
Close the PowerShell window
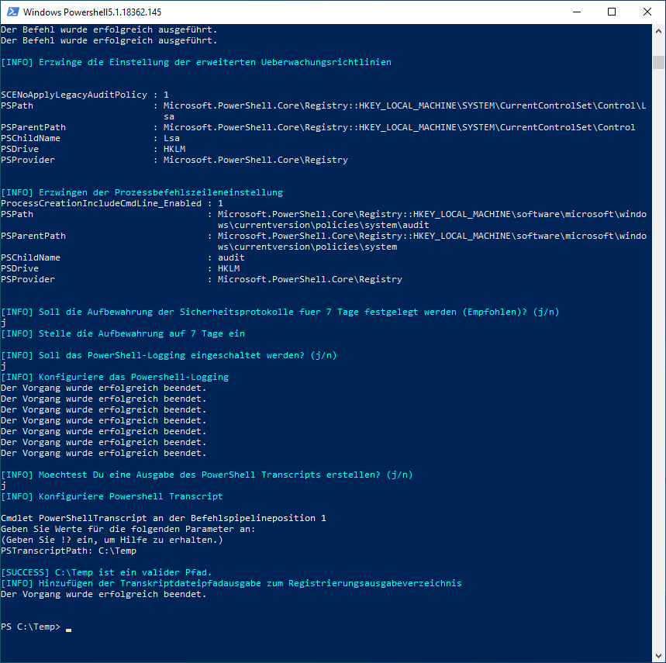[647, 12]
